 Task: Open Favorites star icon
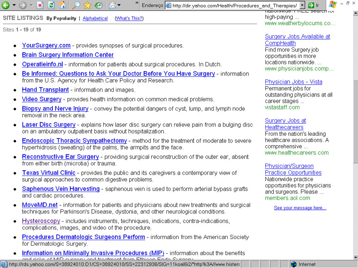[x=88, y=5]
